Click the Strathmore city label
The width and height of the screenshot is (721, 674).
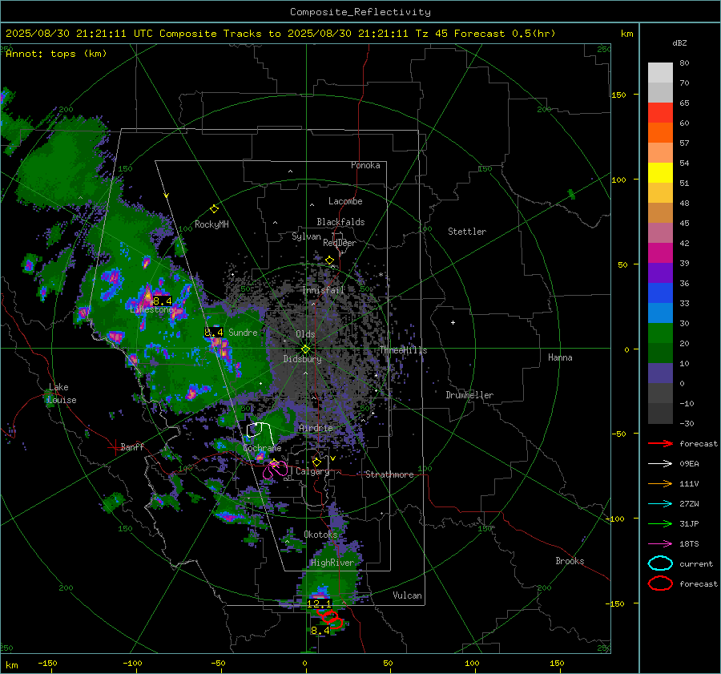click(389, 474)
